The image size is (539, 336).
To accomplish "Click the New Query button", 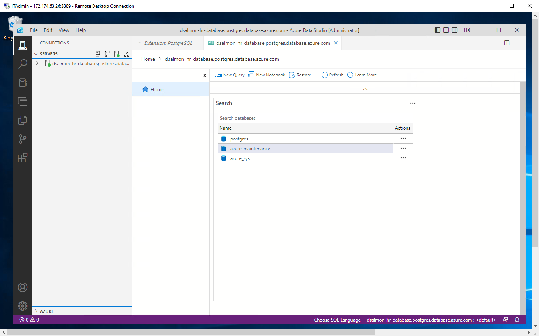I will [230, 75].
